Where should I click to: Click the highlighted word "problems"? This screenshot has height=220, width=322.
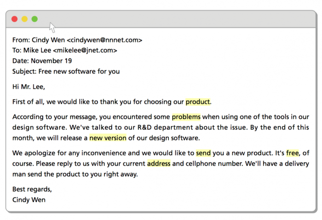(186, 117)
